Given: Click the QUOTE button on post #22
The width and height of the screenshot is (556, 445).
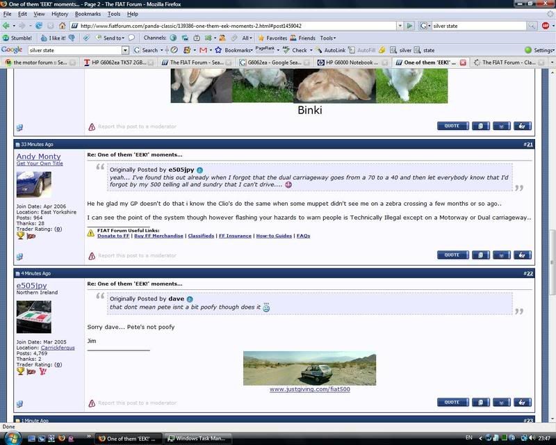Looking at the screenshot, I should [453, 402].
